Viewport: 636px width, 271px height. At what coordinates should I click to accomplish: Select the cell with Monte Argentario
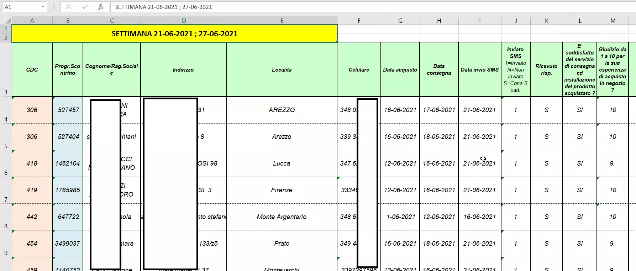pos(282,217)
